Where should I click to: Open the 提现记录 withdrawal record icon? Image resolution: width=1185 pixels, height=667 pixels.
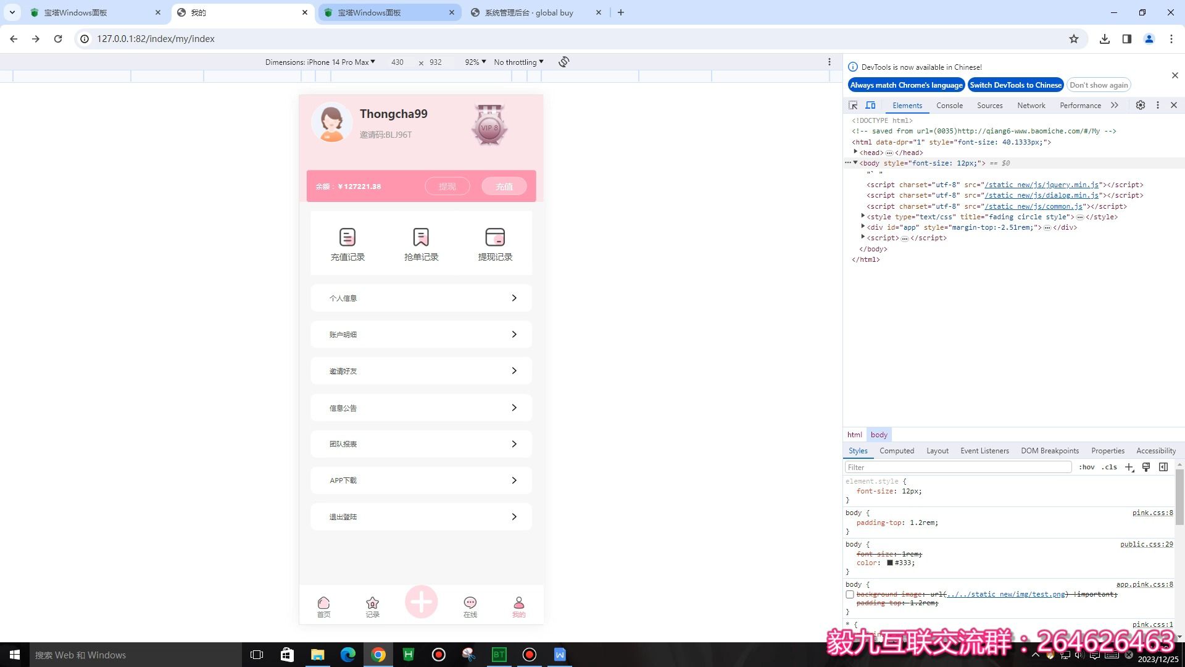point(495,237)
